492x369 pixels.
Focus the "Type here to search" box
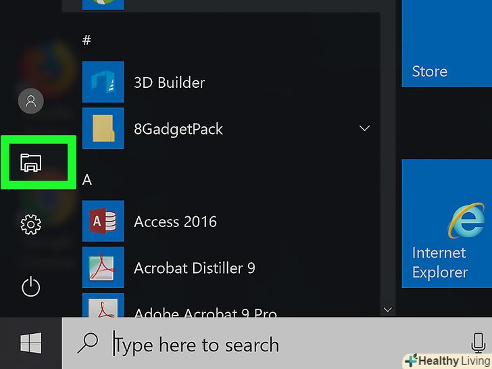[x=270, y=345]
